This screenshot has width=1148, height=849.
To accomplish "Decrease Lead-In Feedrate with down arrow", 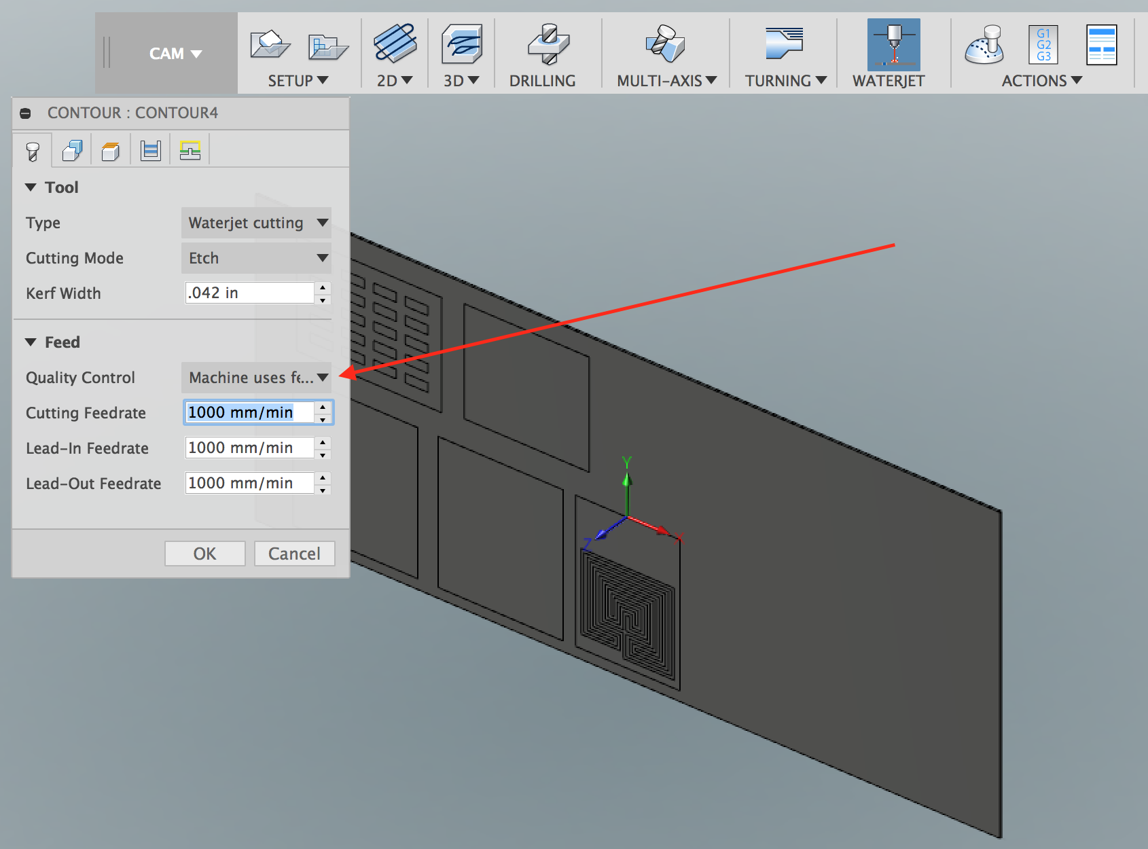I will [323, 454].
